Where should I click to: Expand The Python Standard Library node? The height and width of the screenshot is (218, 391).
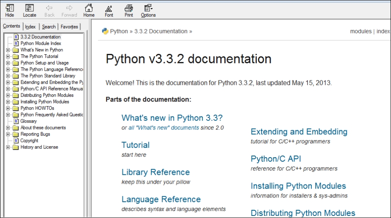tap(8, 76)
